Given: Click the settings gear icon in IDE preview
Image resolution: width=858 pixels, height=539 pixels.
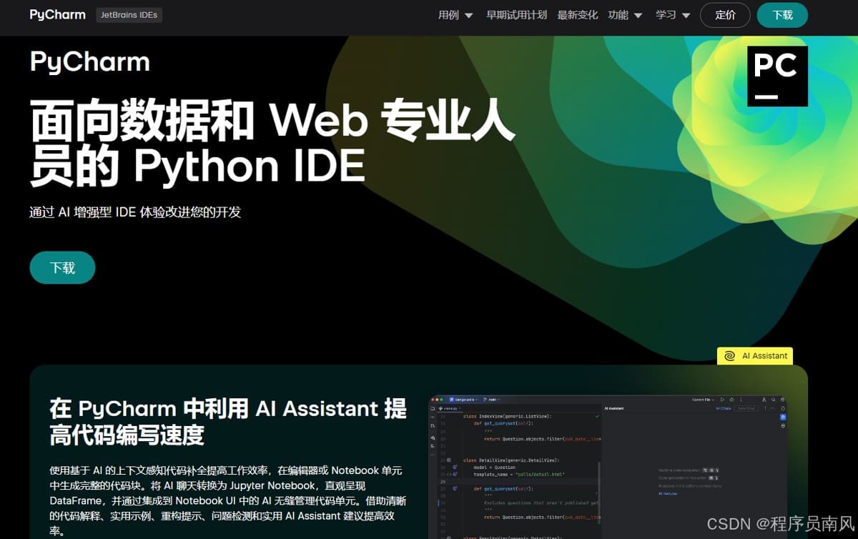Looking at the screenshot, I should pos(783,400).
